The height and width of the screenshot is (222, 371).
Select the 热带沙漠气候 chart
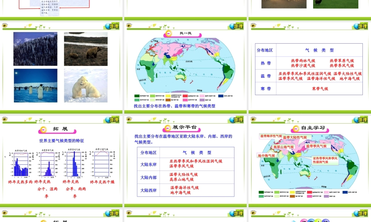point(102,163)
